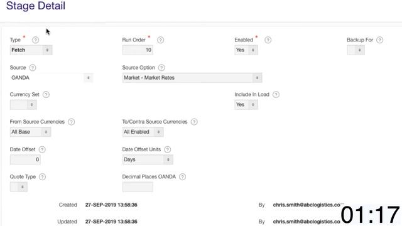Click the Date Offset field containing 0
This screenshot has height=226, width=402.
pos(25,159)
